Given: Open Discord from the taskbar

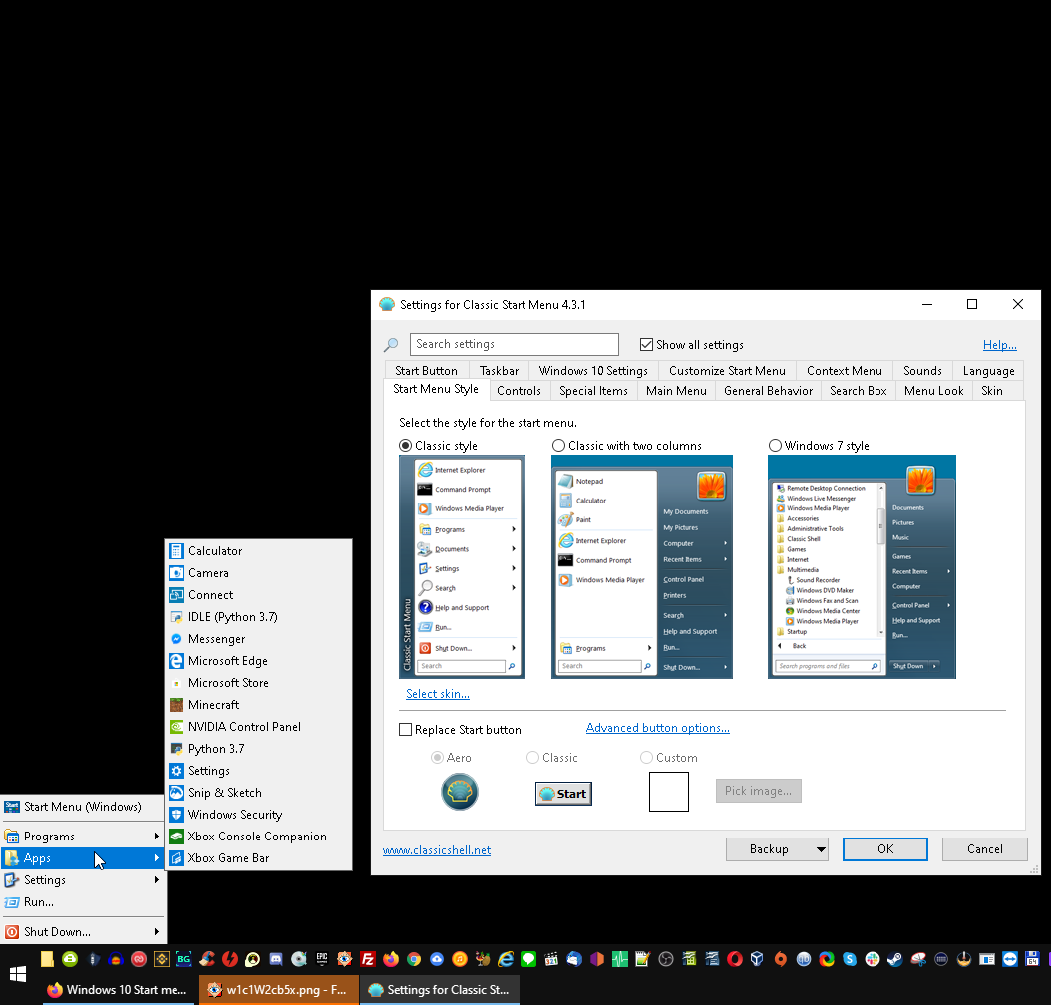Looking at the screenshot, I should click(276, 959).
